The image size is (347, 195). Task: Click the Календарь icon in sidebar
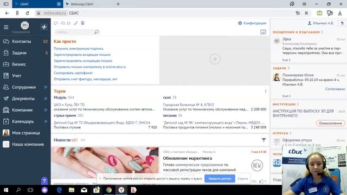[6, 121]
